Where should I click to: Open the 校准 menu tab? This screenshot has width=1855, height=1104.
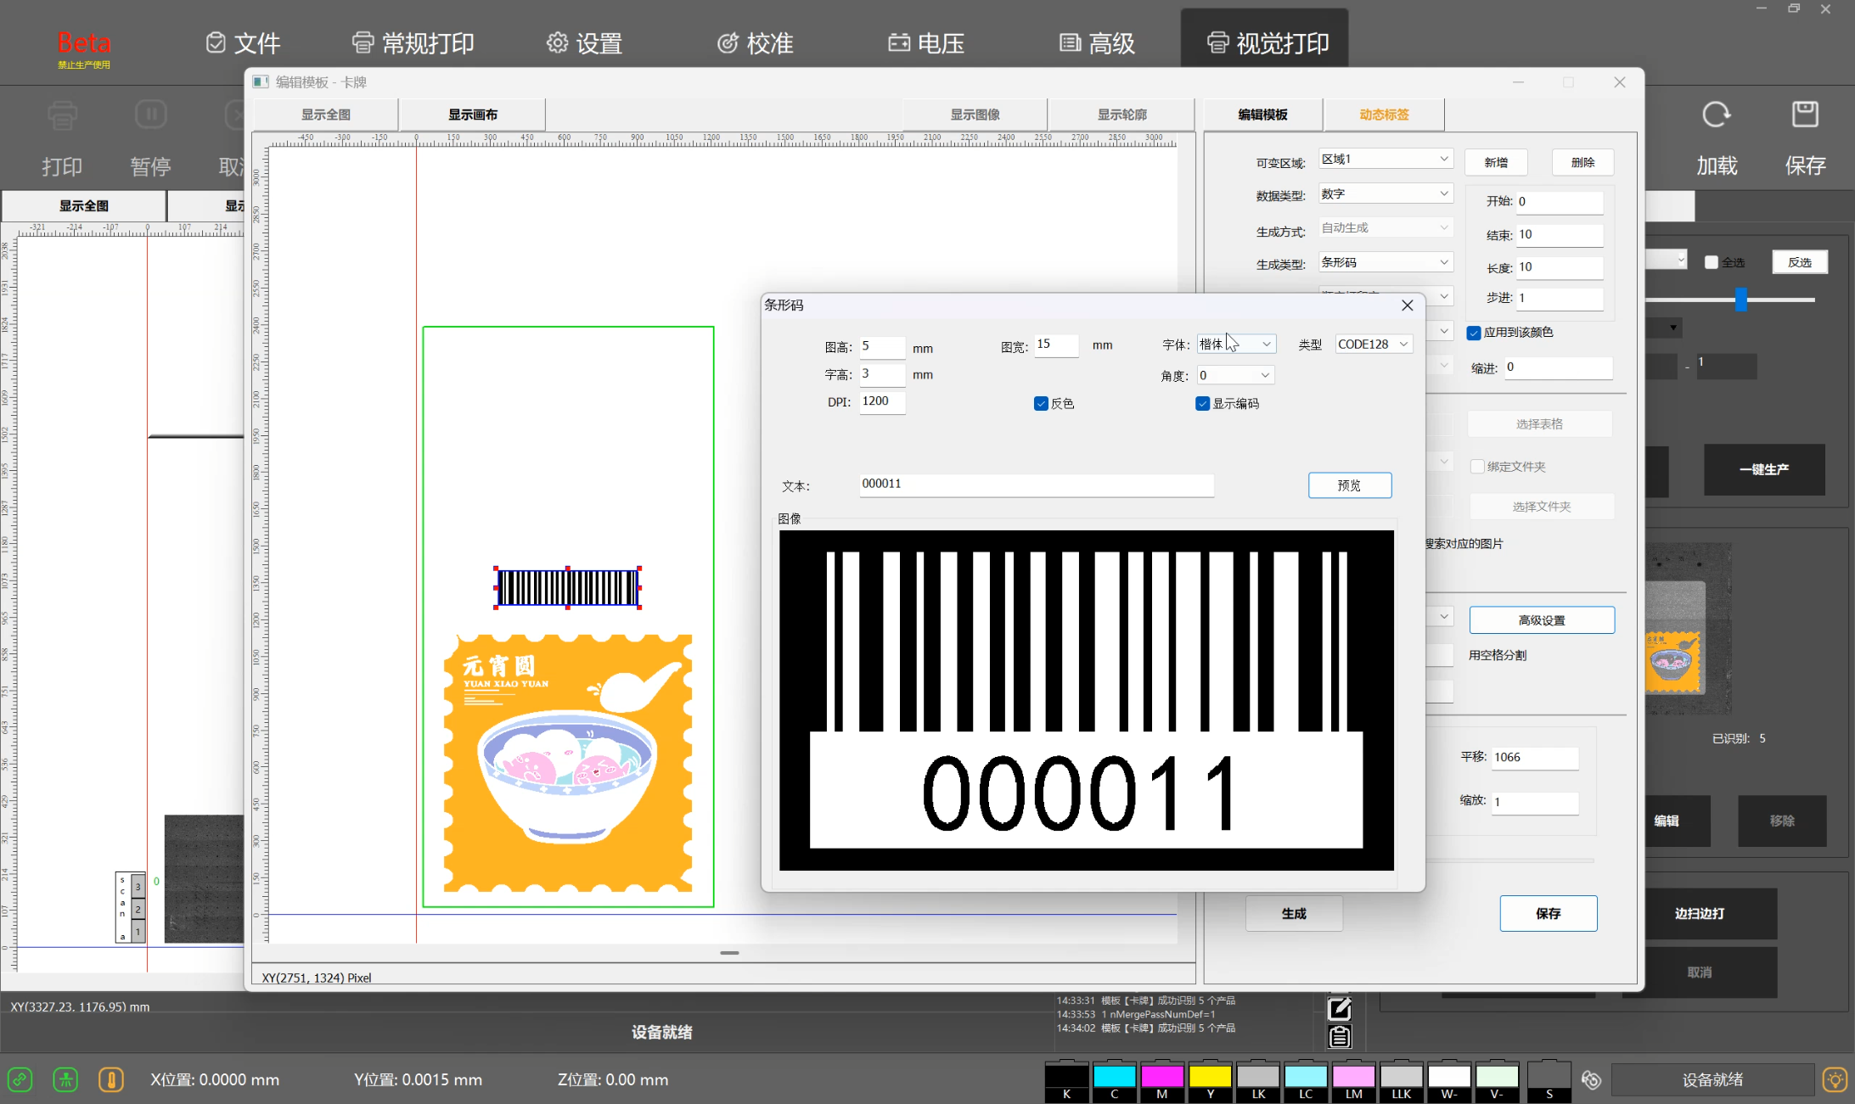click(x=756, y=43)
